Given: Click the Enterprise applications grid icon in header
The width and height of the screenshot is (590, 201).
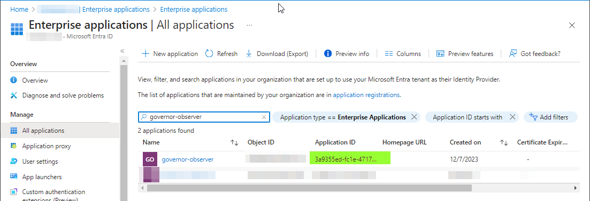Looking at the screenshot, I should [x=17, y=29].
